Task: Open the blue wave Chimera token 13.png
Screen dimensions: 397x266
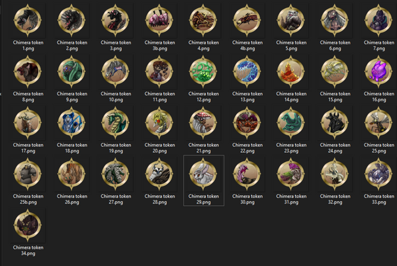Action: 247,72
